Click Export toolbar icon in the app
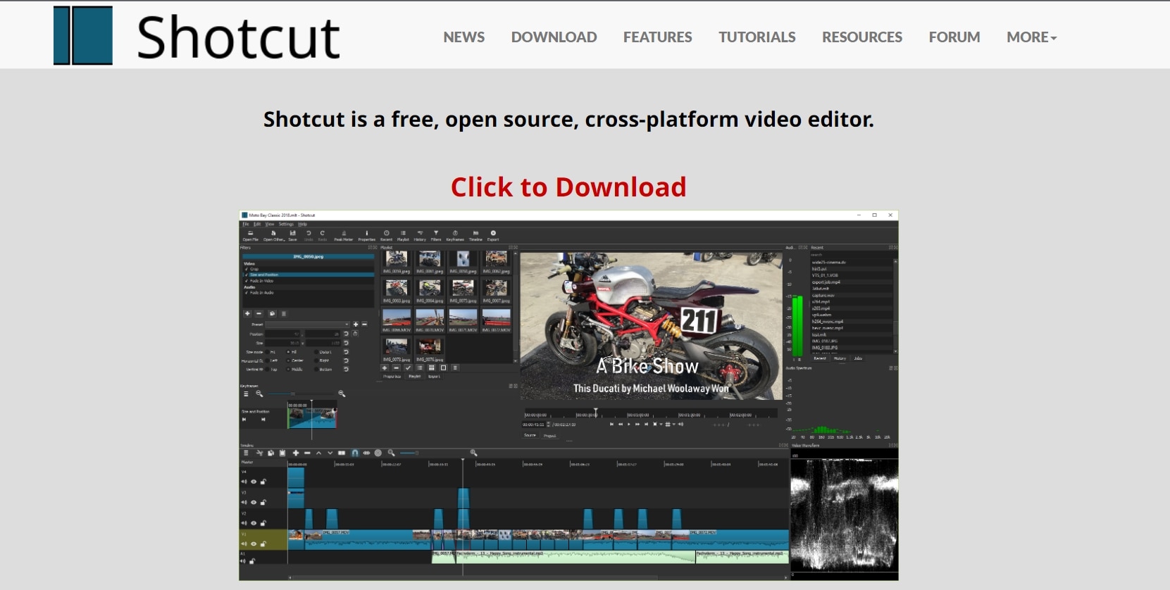Screen dimensions: 1170x590 pyautogui.click(x=493, y=236)
